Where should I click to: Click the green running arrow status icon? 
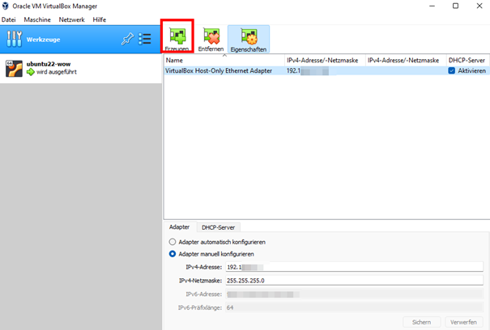point(31,72)
